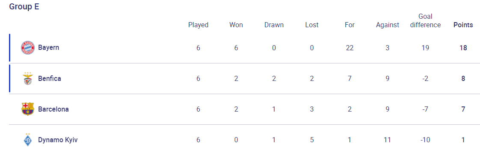Click the Points column header
The image size is (480, 155).
463,25
